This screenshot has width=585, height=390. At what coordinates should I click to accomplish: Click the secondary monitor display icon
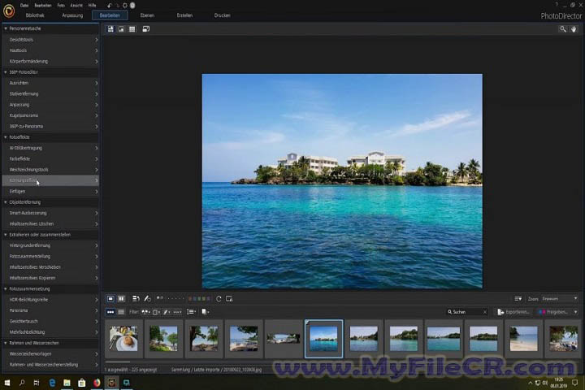pyautogui.click(x=229, y=298)
